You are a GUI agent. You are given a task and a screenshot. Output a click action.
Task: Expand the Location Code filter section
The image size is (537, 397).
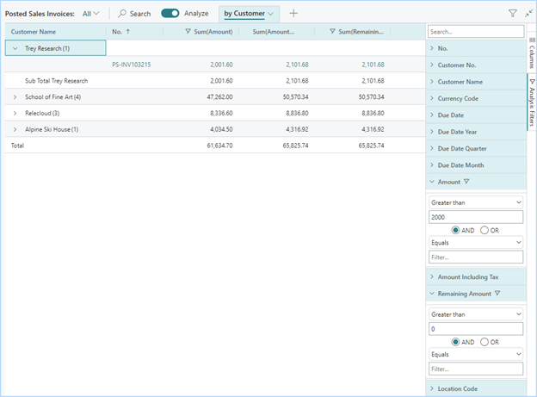click(x=476, y=388)
